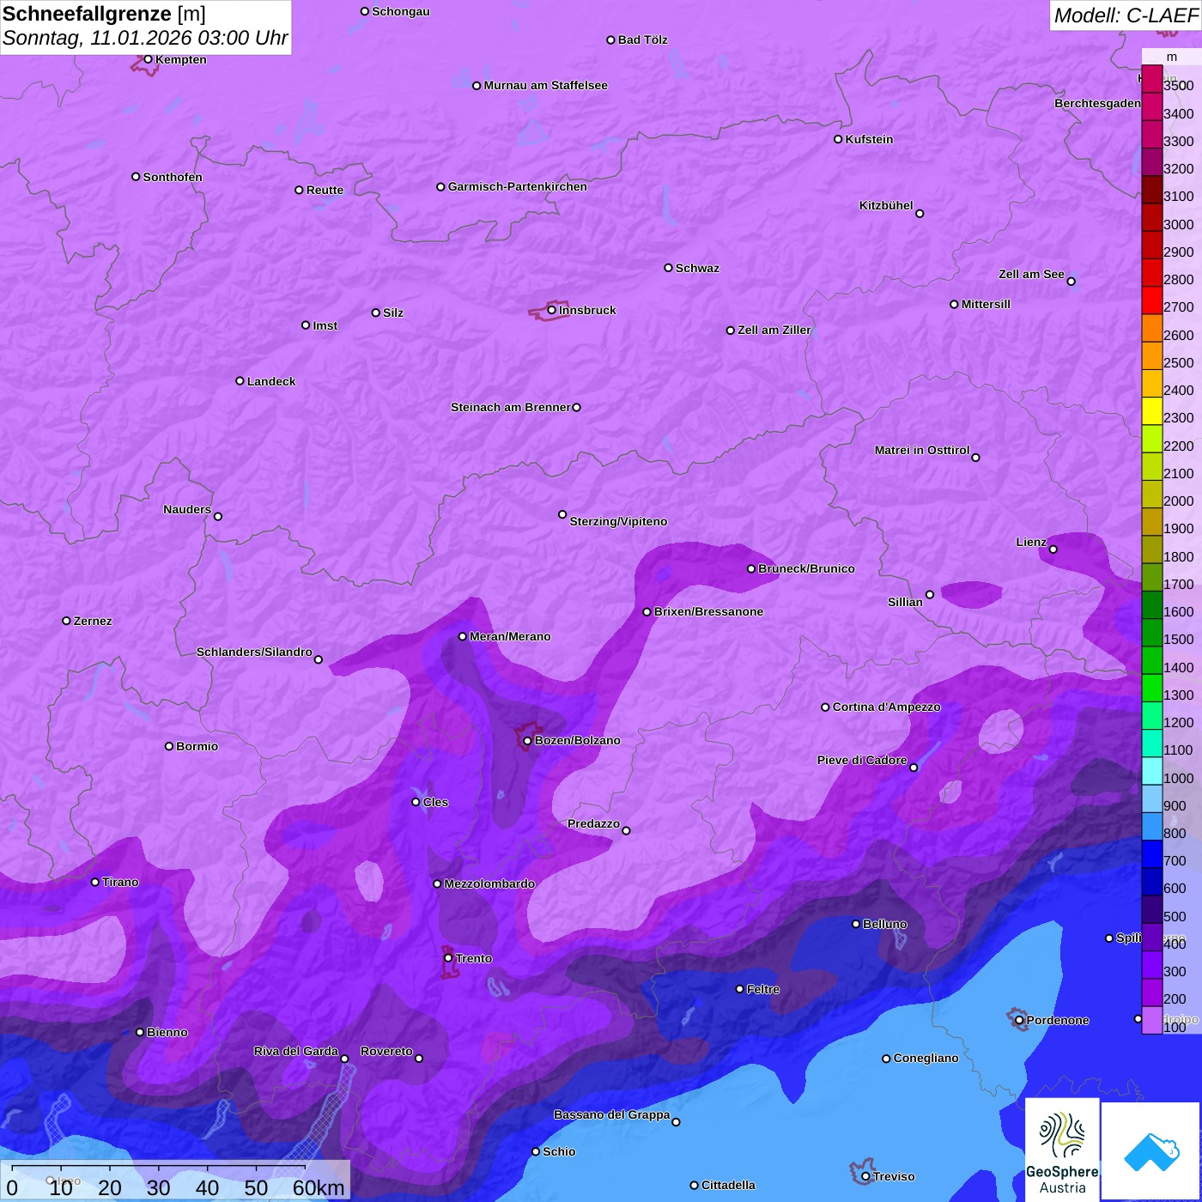1202x1202 pixels.
Task: Click the Pordenone city marker circle
Action: (x=1020, y=1020)
